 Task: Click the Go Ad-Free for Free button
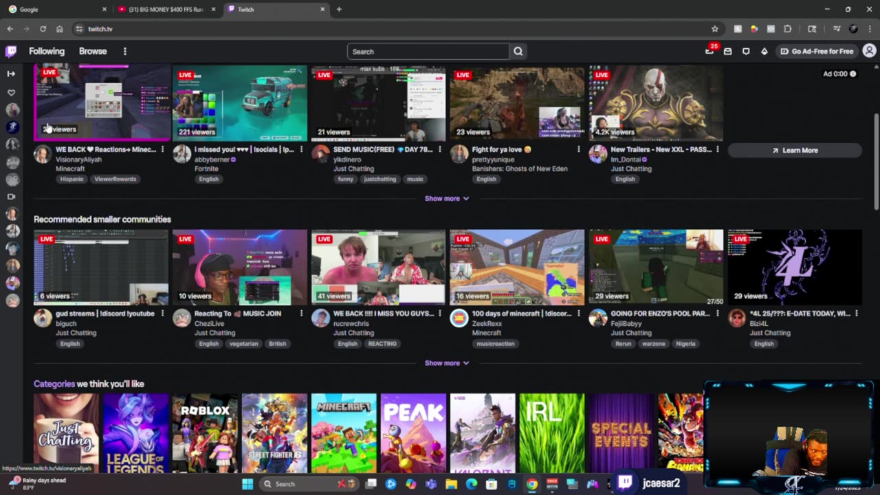(x=817, y=52)
